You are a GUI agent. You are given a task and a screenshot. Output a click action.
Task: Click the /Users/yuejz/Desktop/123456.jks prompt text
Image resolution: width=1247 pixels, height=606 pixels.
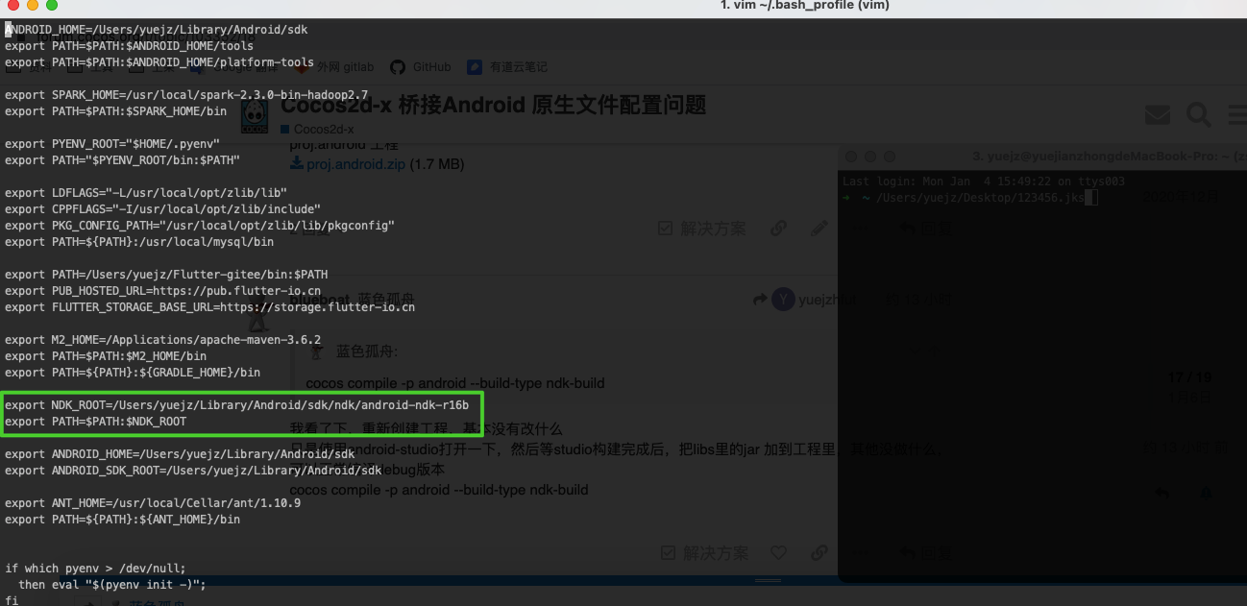coord(979,197)
